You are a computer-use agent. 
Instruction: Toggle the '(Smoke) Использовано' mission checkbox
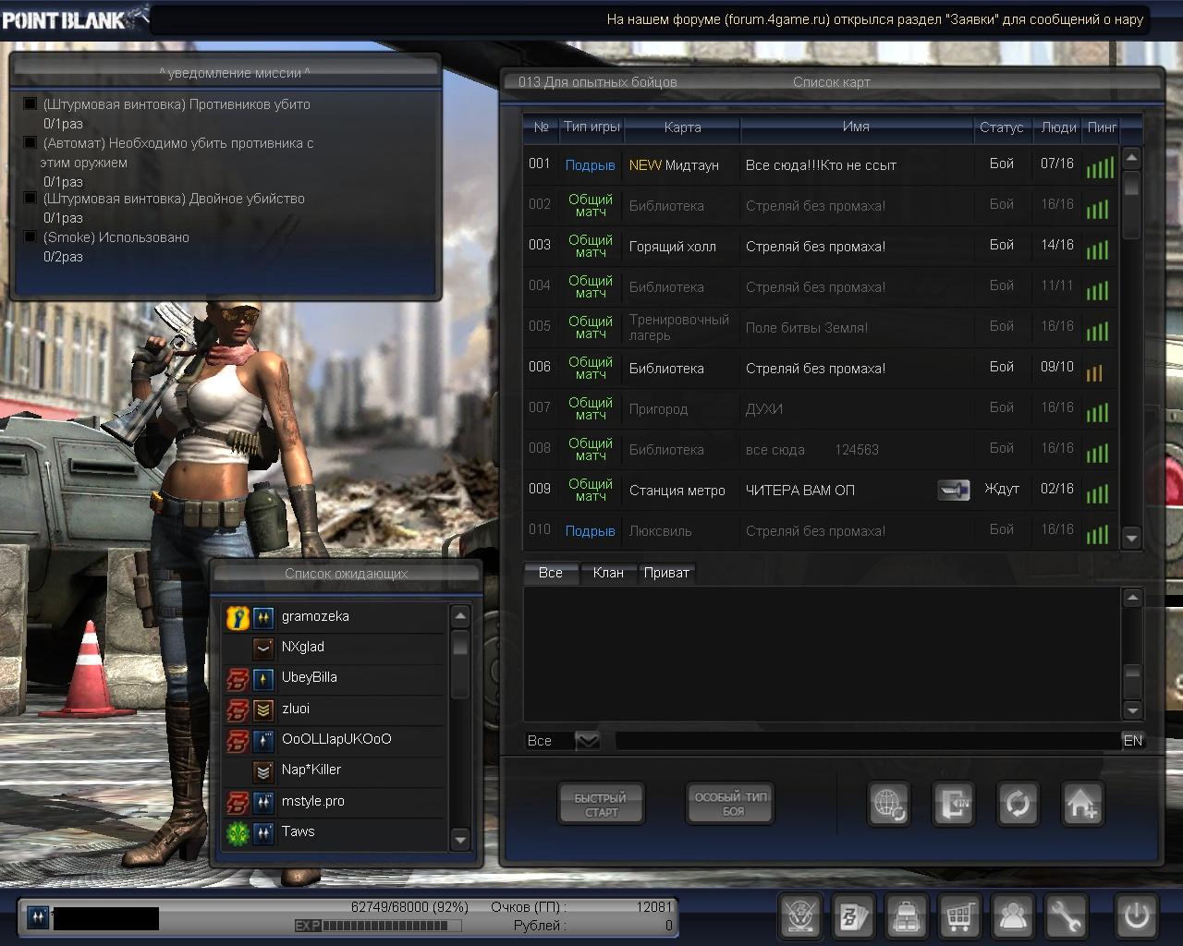pos(30,237)
